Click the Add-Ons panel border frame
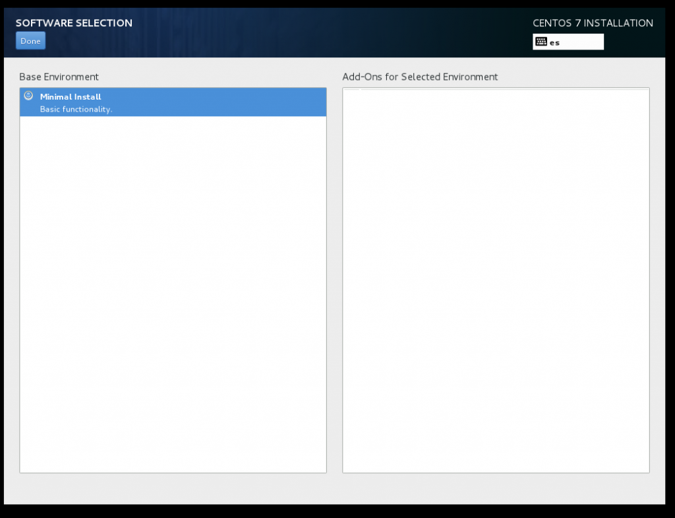The image size is (675, 518). pyautogui.click(x=343, y=277)
